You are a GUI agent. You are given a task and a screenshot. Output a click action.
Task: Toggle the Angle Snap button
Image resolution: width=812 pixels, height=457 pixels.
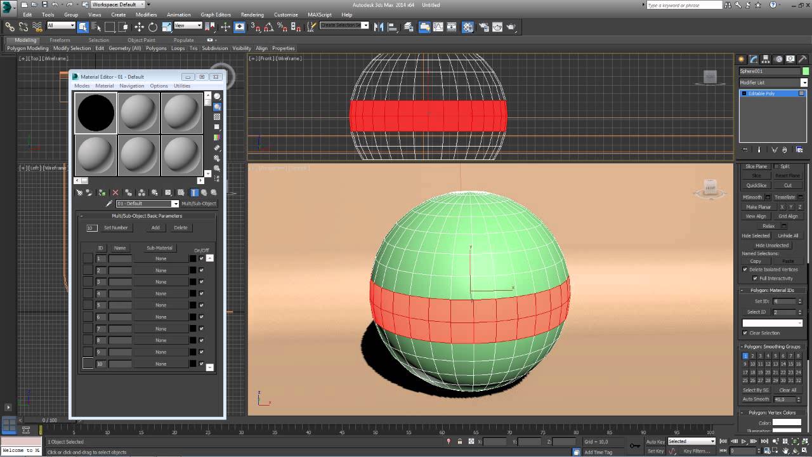pos(268,27)
